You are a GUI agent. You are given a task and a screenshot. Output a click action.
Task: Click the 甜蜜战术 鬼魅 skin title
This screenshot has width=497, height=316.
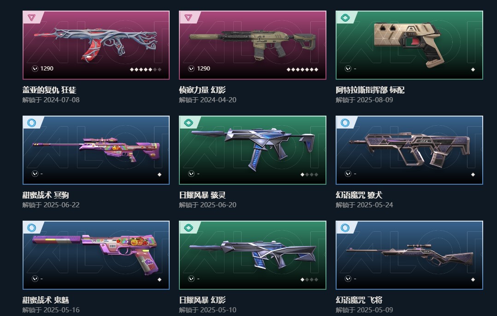click(46, 300)
